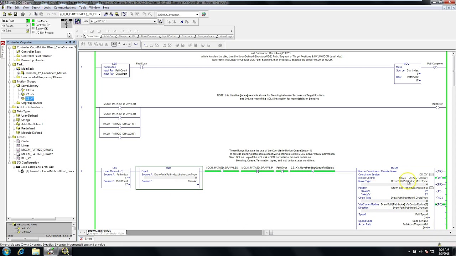Switch to the Timer/Counter instruction tab

pos(149,36)
